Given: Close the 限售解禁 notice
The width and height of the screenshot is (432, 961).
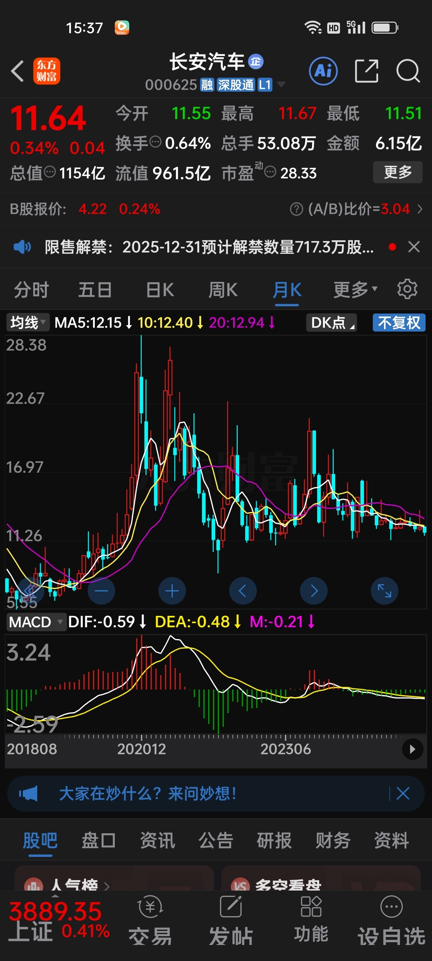Looking at the screenshot, I should click(x=414, y=247).
